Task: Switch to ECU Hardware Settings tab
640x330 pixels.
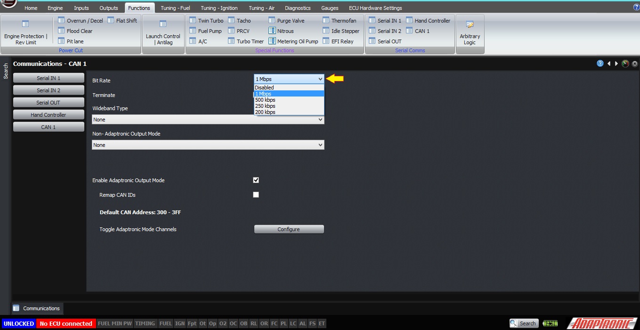Action: click(375, 8)
